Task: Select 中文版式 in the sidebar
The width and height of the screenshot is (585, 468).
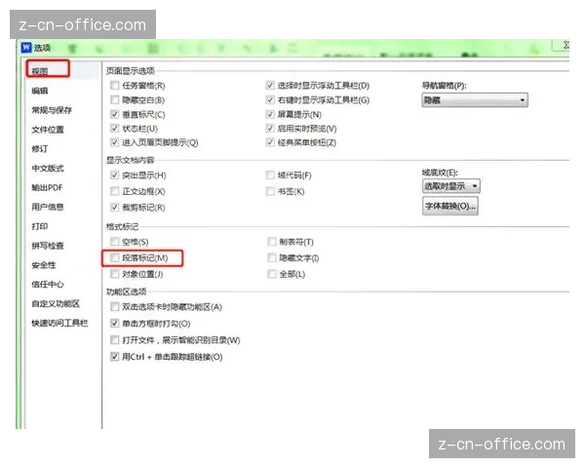Action: click(x=48, y=169)
